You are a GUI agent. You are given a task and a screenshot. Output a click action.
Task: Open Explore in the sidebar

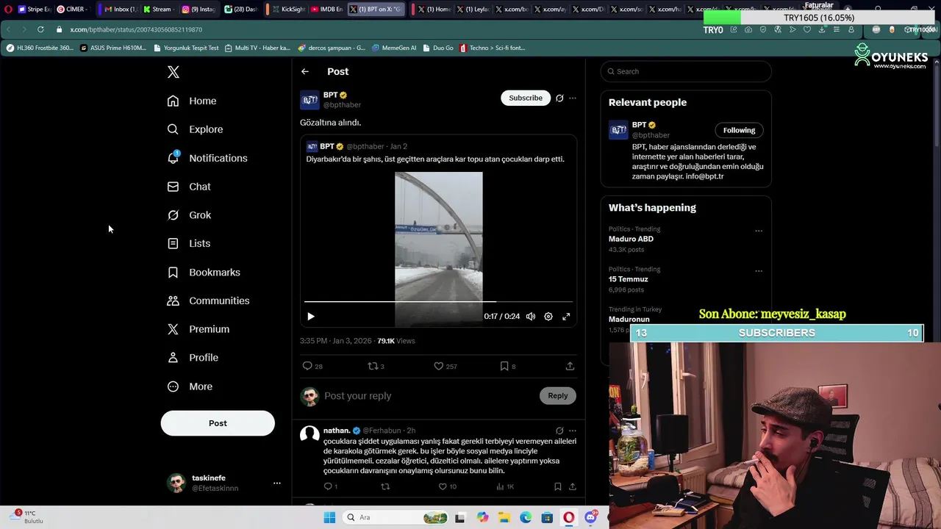point(195,129)
